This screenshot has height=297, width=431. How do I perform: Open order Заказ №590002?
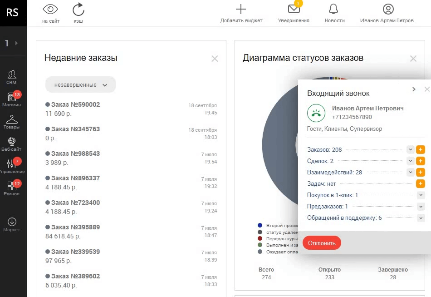75,104
